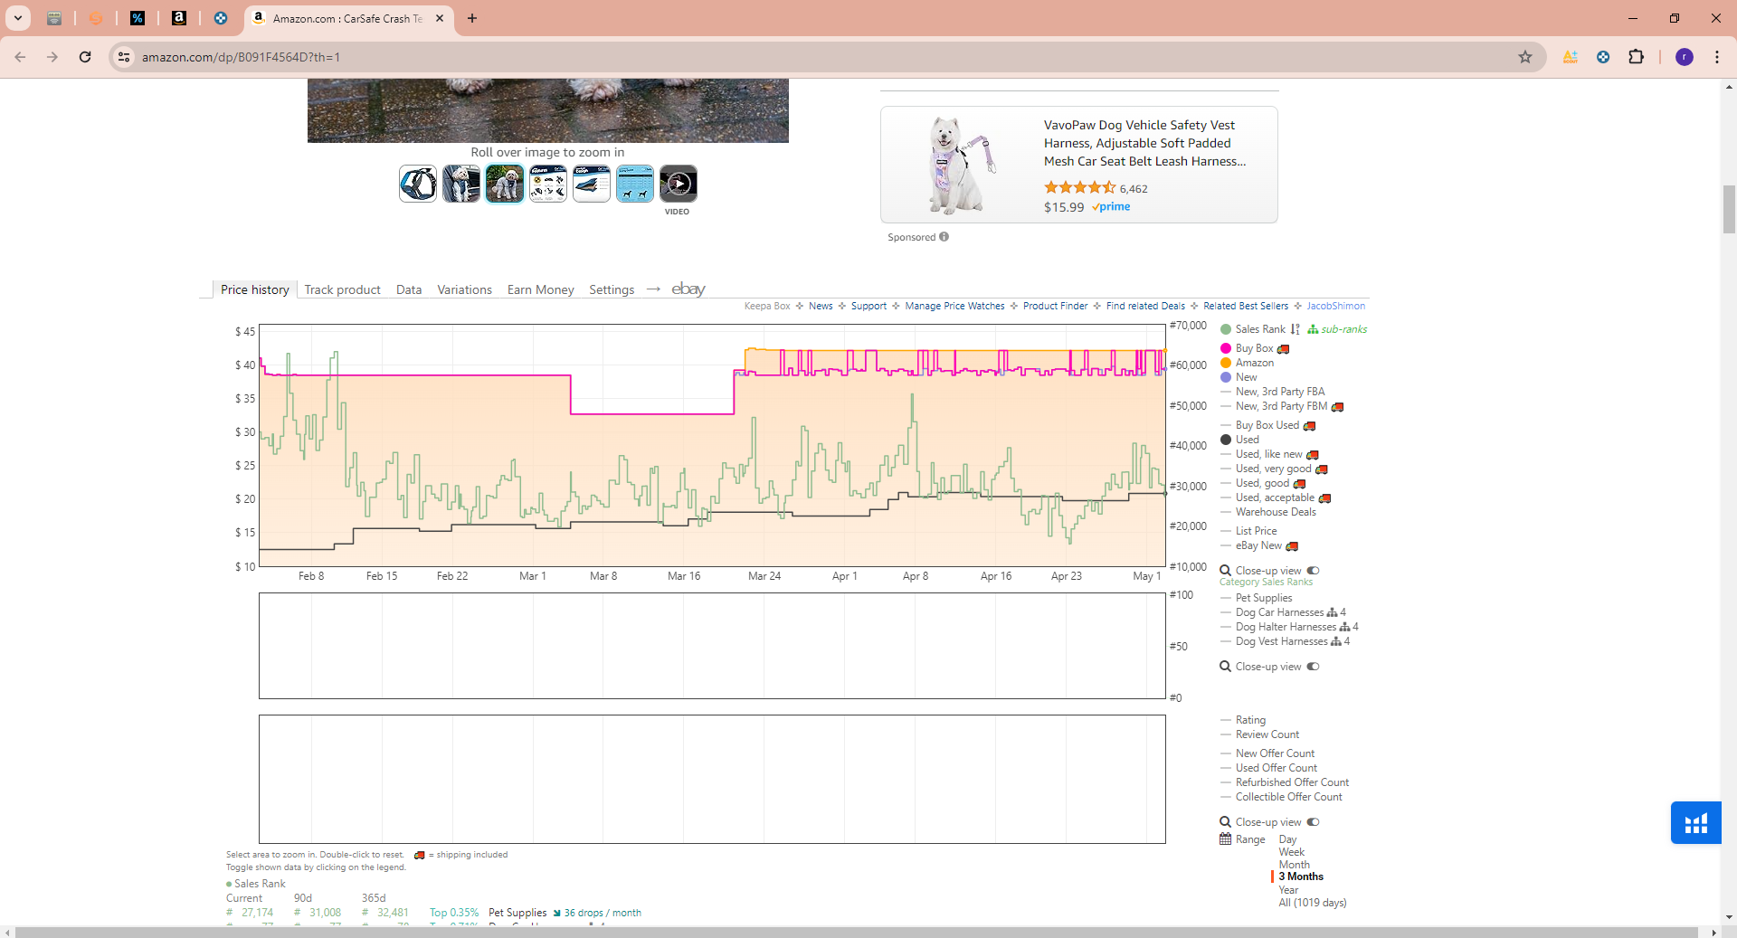Bookmark this page with the star icon
Viewport: 1737px width, 938px height.
pyautogui.click(x=1525, y=57)
